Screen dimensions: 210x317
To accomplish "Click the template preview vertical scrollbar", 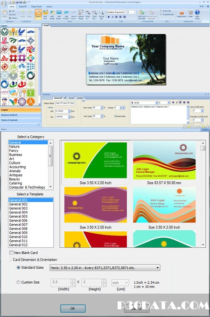I will coord(203,194).
